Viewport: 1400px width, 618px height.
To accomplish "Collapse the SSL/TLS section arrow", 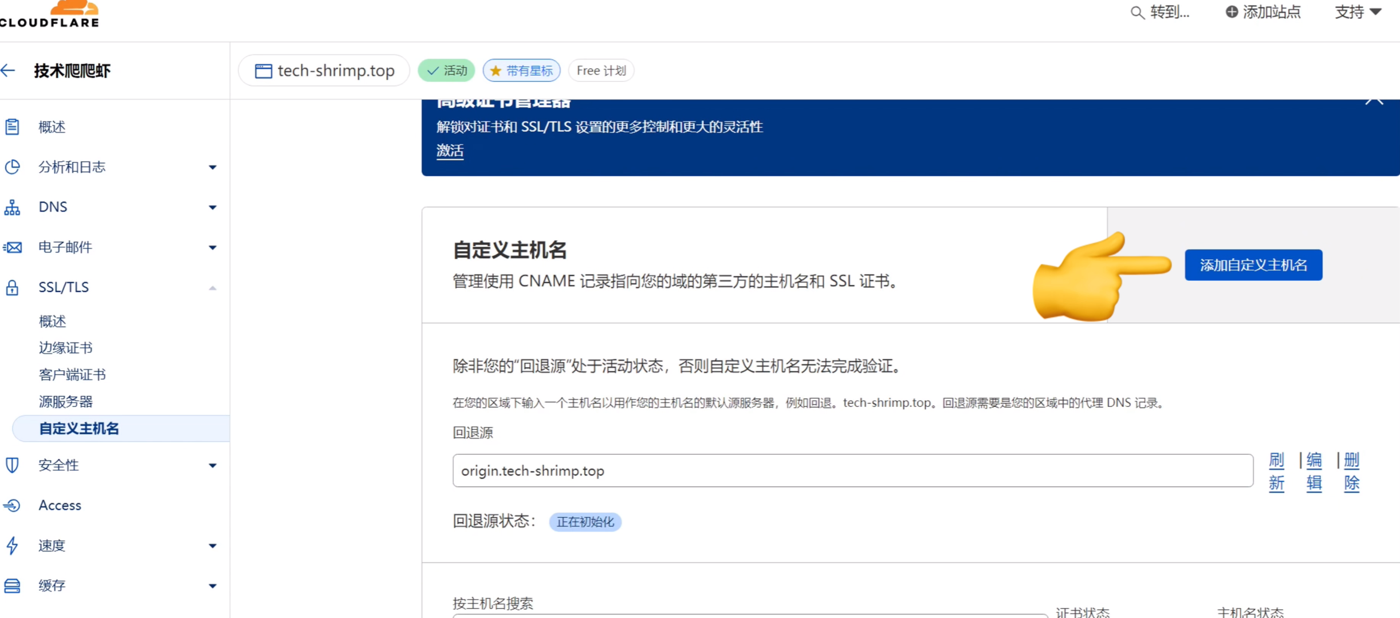I will pyautogui.click(x=213, y=288).
